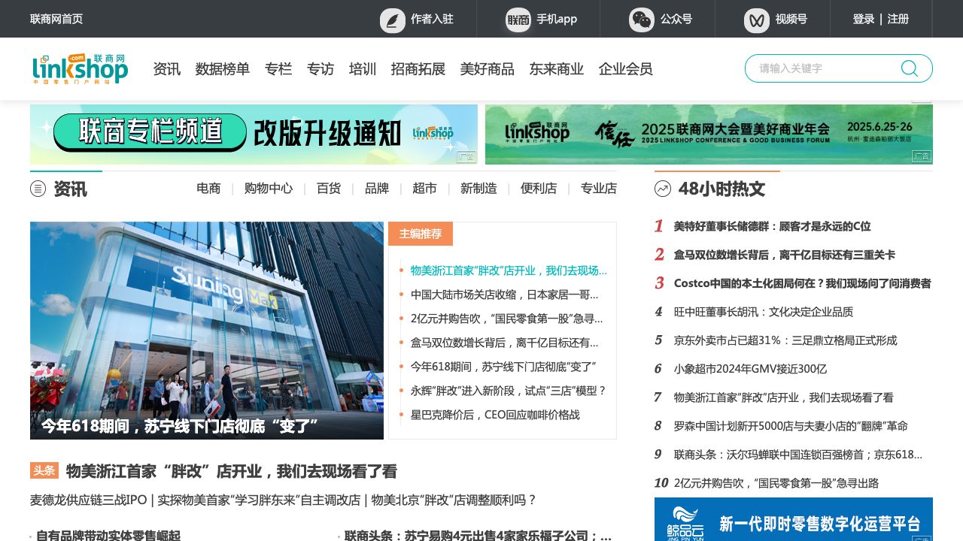
Task: Open headline 物美浙江首家“胖改”店开业
Action: tap(231, 471)
